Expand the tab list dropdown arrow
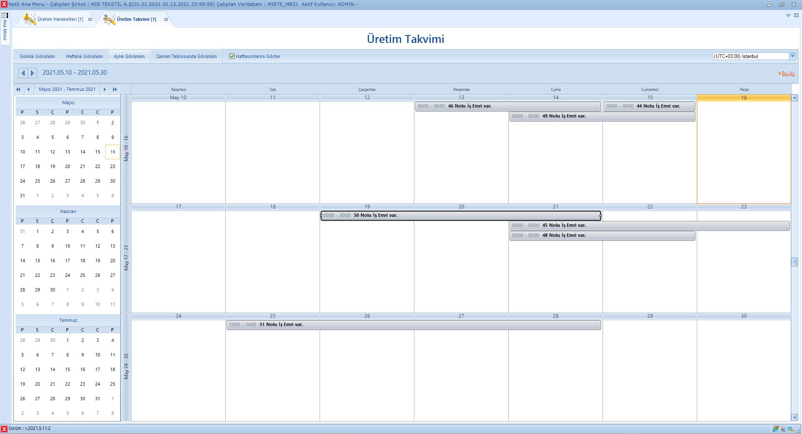The height and width of the screenshot is (434, 802). pyautogui.click(x=788, y=15)
